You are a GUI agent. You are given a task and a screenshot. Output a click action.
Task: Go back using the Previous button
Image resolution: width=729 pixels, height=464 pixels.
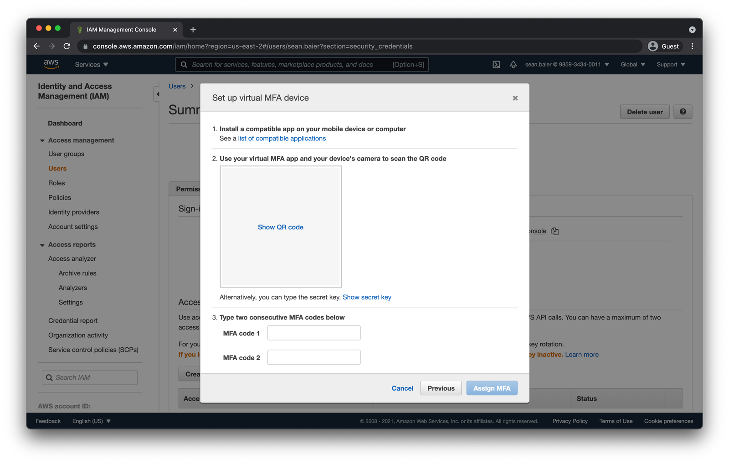pos(440,388)
